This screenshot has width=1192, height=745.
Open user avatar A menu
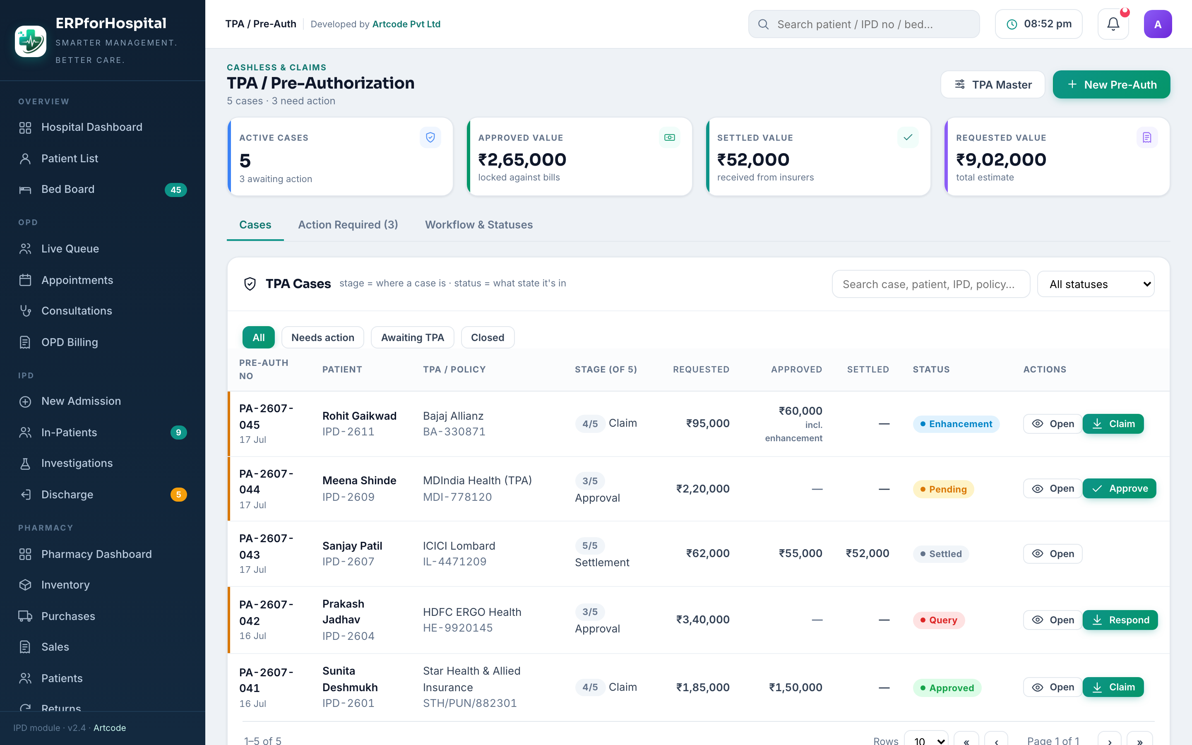click(1158, 24)
